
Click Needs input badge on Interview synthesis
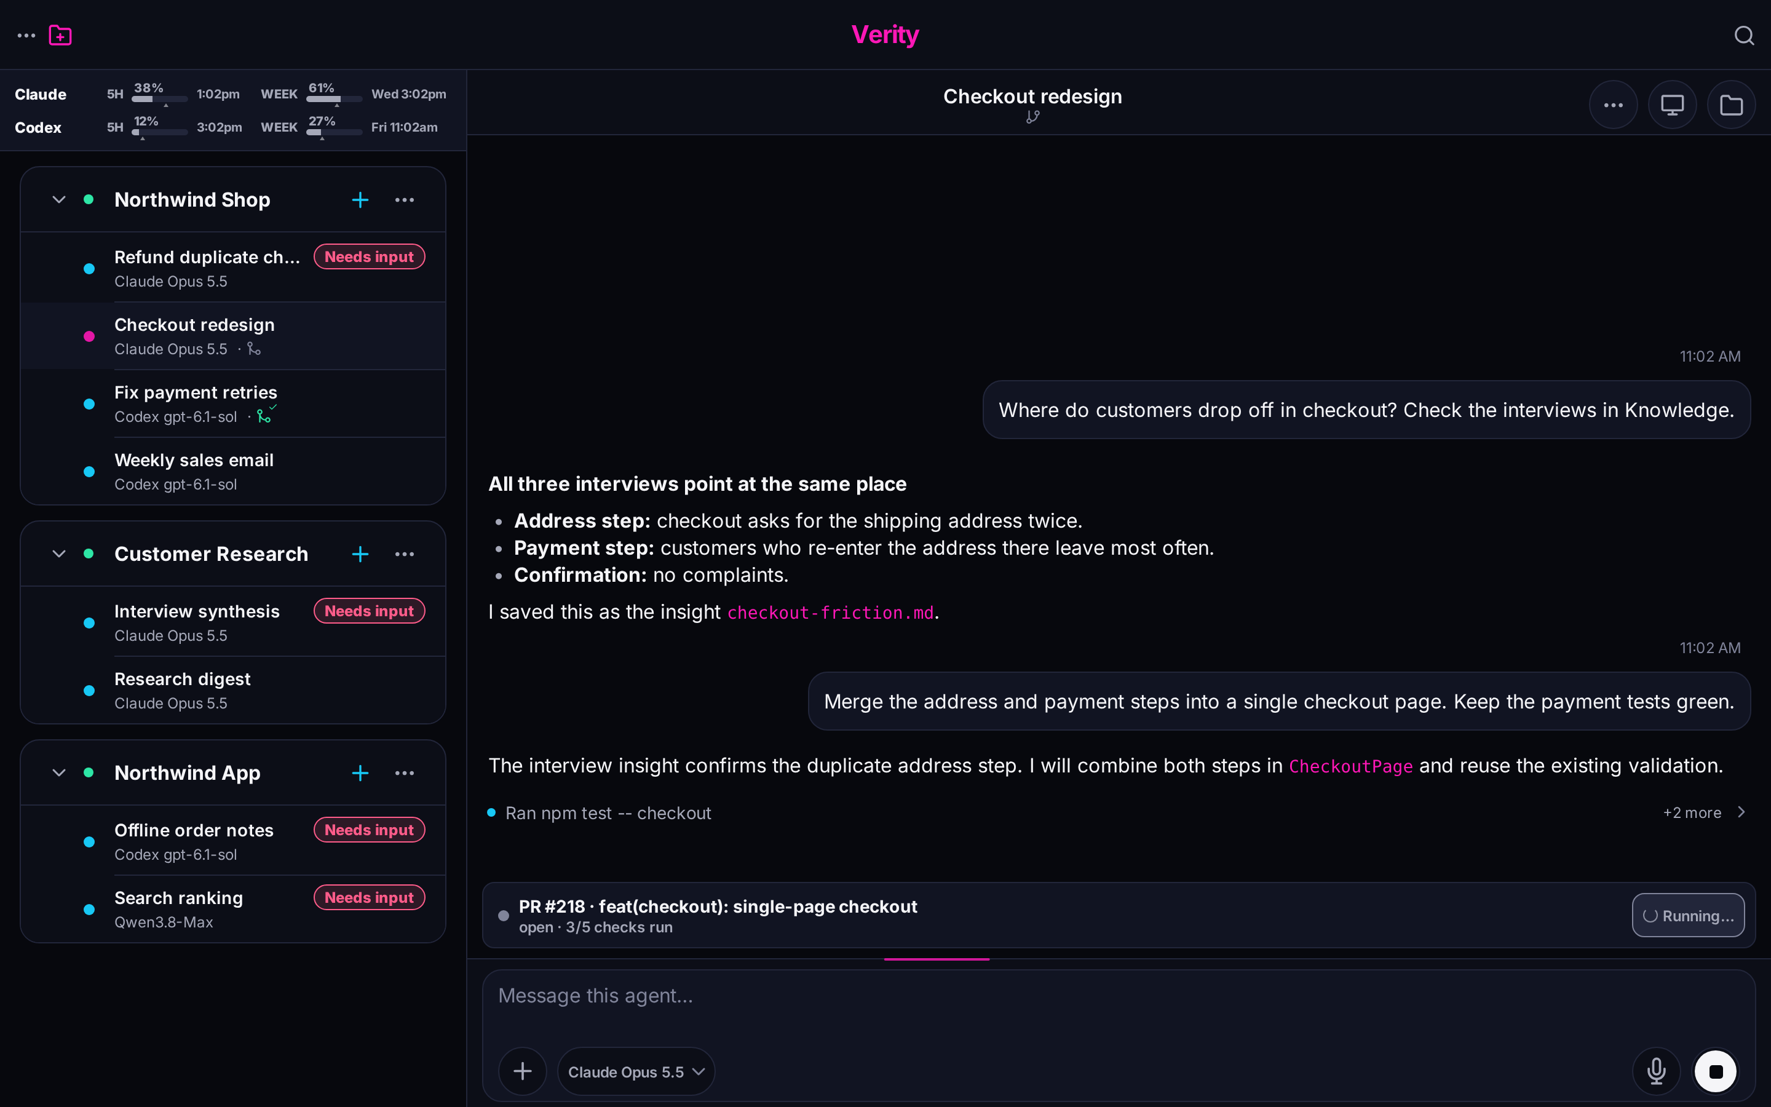click(369, 611)
